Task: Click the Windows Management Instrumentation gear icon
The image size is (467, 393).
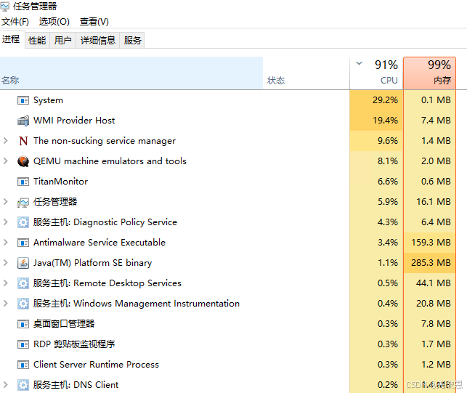Action: tap(23, 304)
